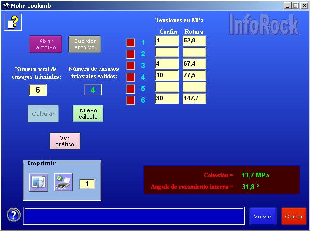Click the InfoRock logo

pos(264,25)
